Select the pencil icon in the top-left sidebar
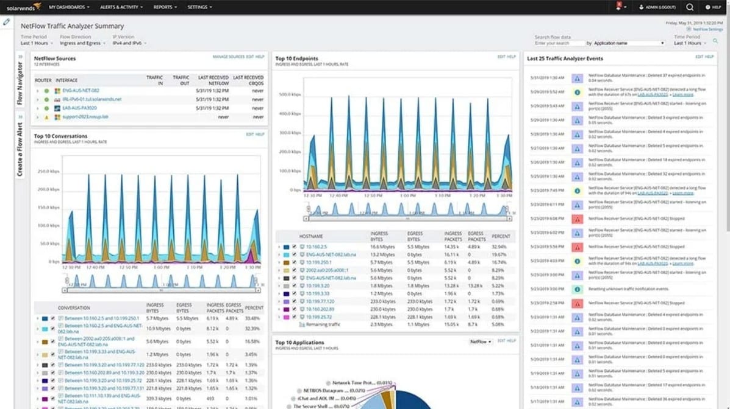 [7, 21]
